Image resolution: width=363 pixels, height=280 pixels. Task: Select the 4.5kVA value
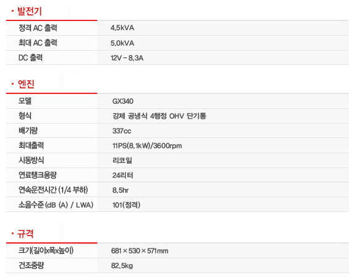point(122,28)
